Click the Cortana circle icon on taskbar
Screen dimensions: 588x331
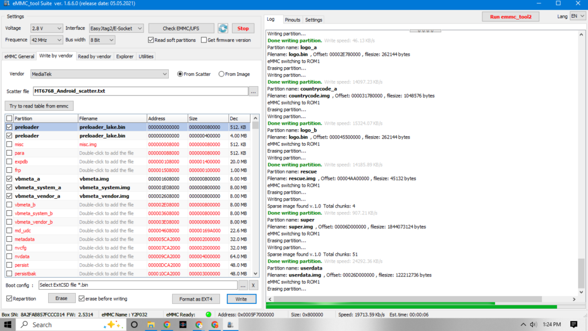point(134,325)
